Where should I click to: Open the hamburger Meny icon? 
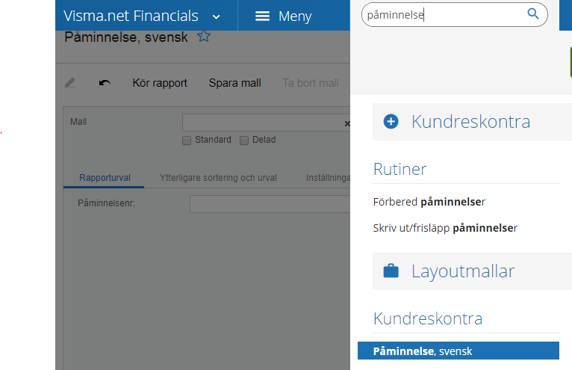pos(262,16)
